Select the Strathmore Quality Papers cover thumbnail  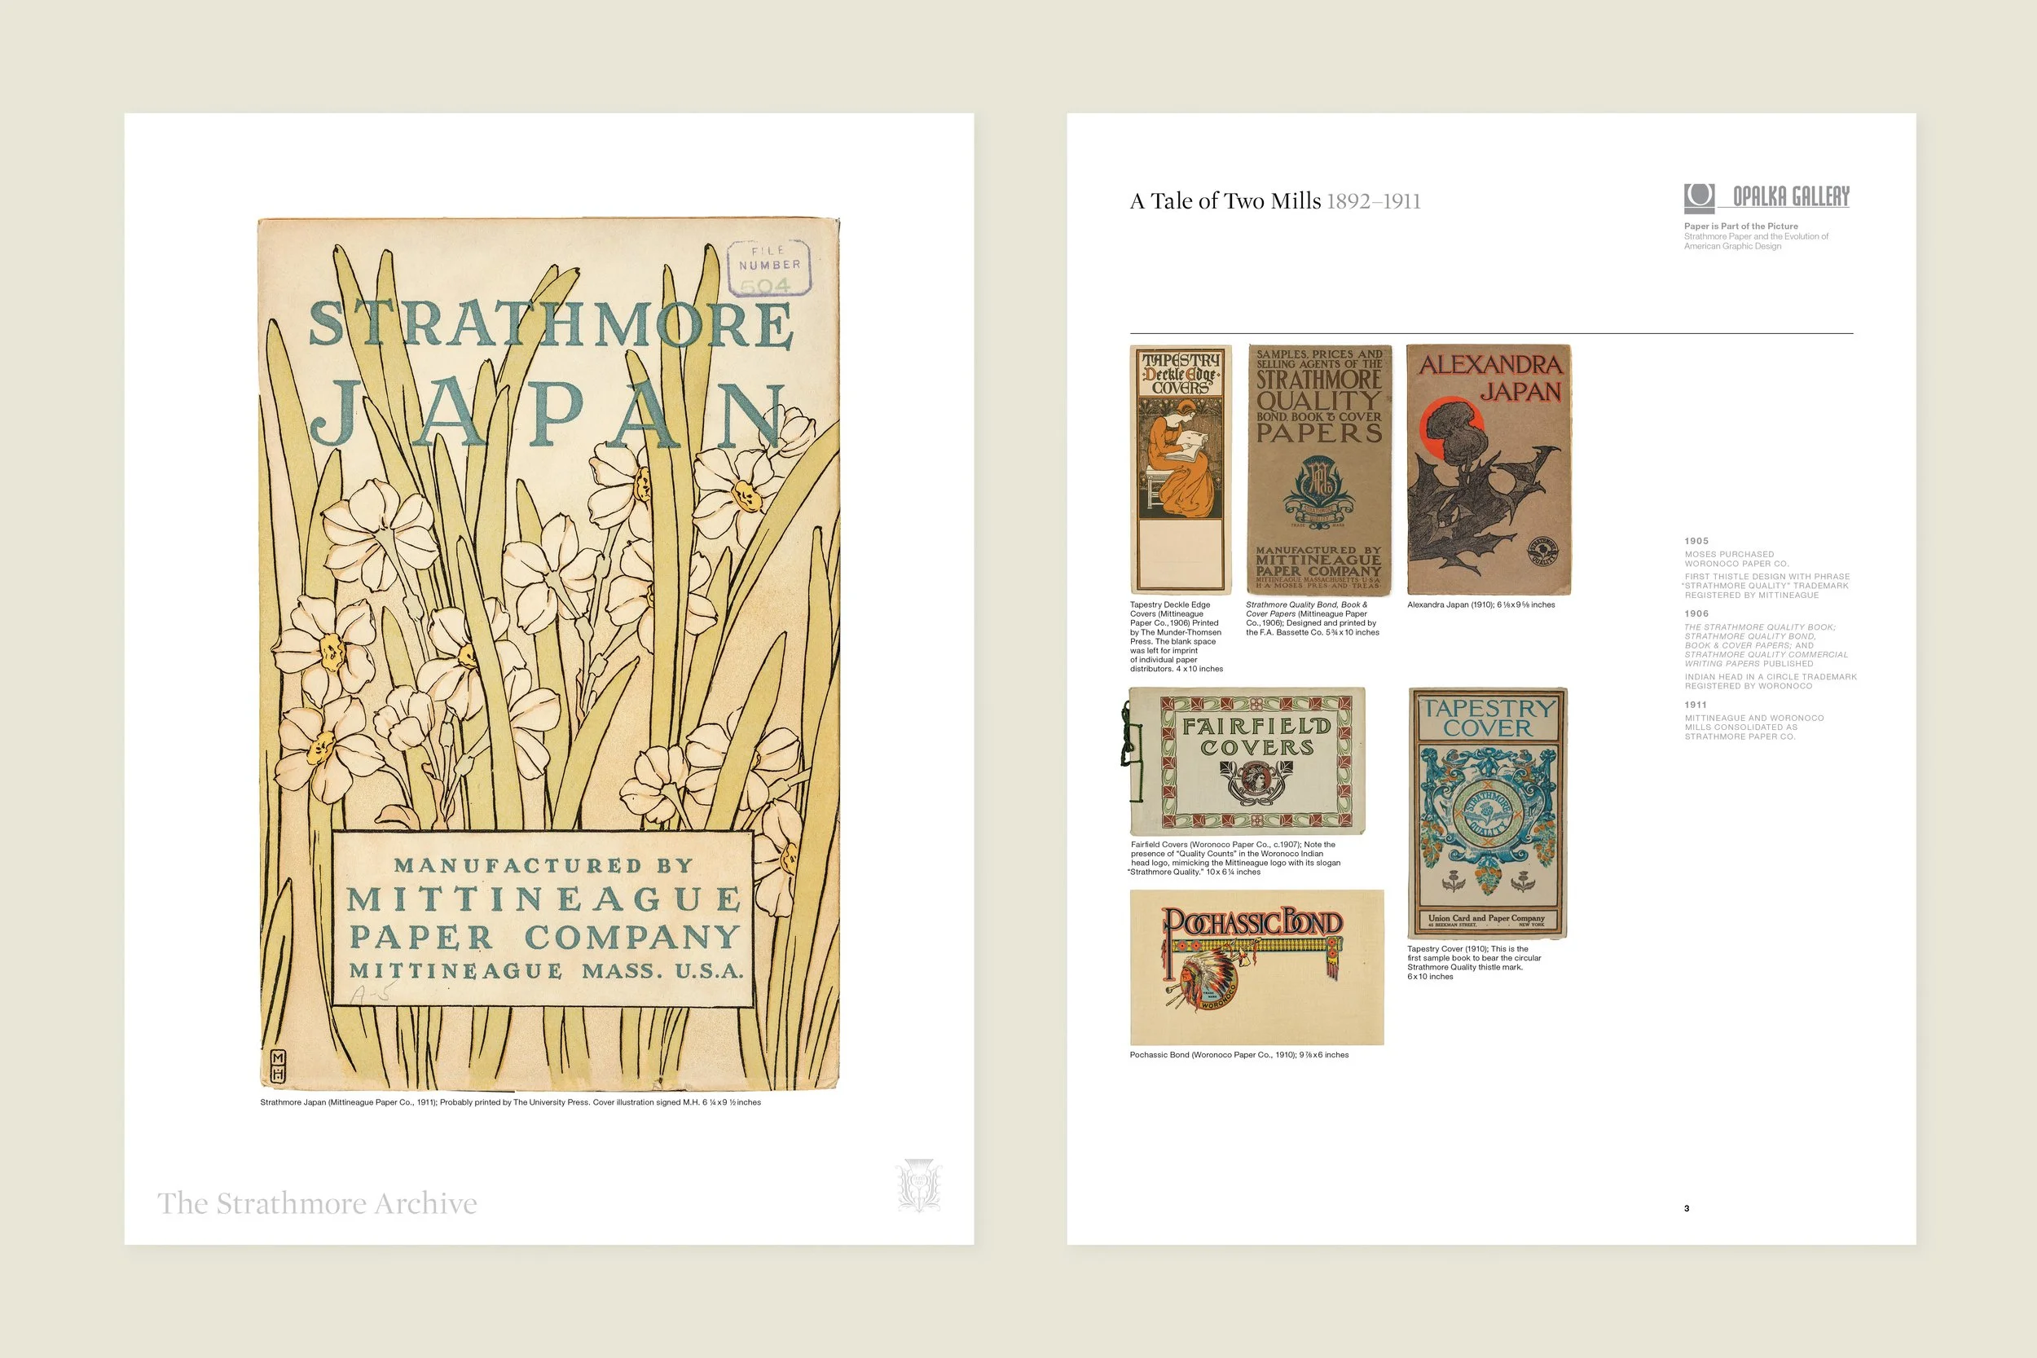[1319, 470]
